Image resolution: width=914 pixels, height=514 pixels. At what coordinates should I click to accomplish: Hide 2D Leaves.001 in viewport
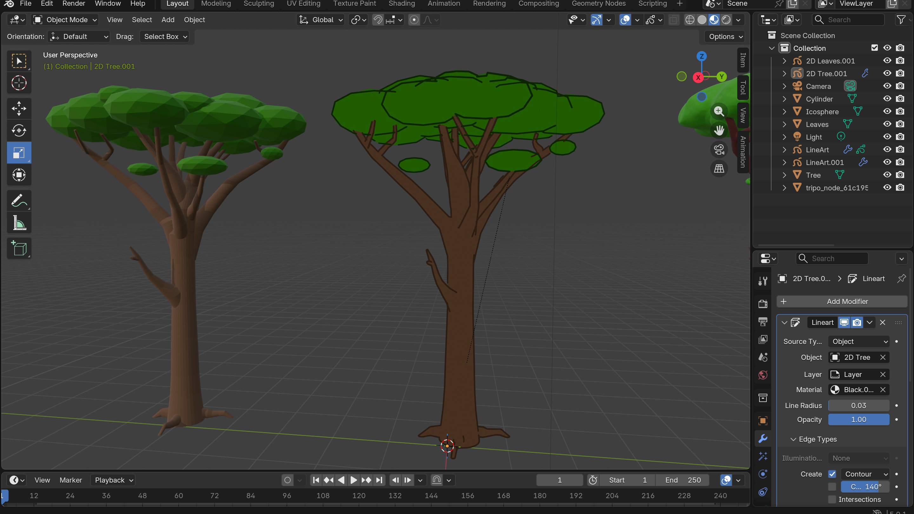click(887, 61)
